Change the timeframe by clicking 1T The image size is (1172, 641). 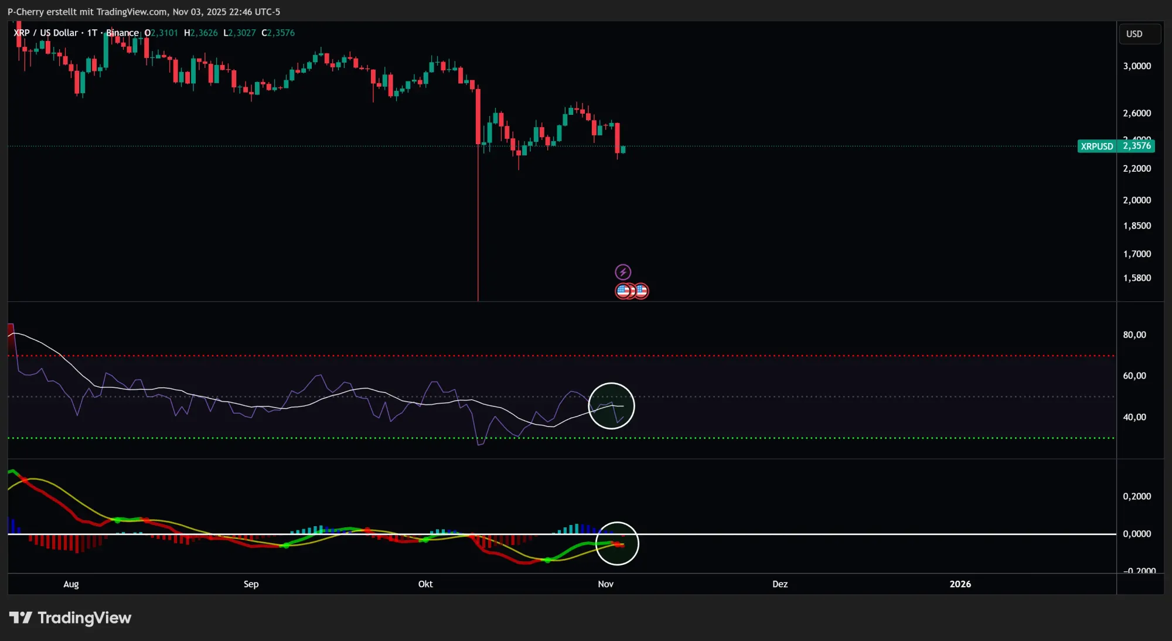[x=91, y=33]
